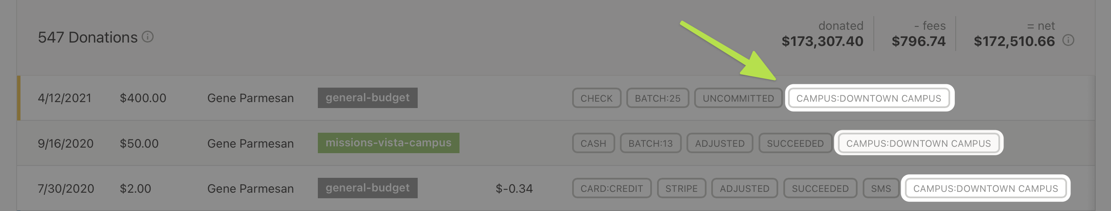
Task: Open the 9/16/2020 donation row date
Action: 66,143
